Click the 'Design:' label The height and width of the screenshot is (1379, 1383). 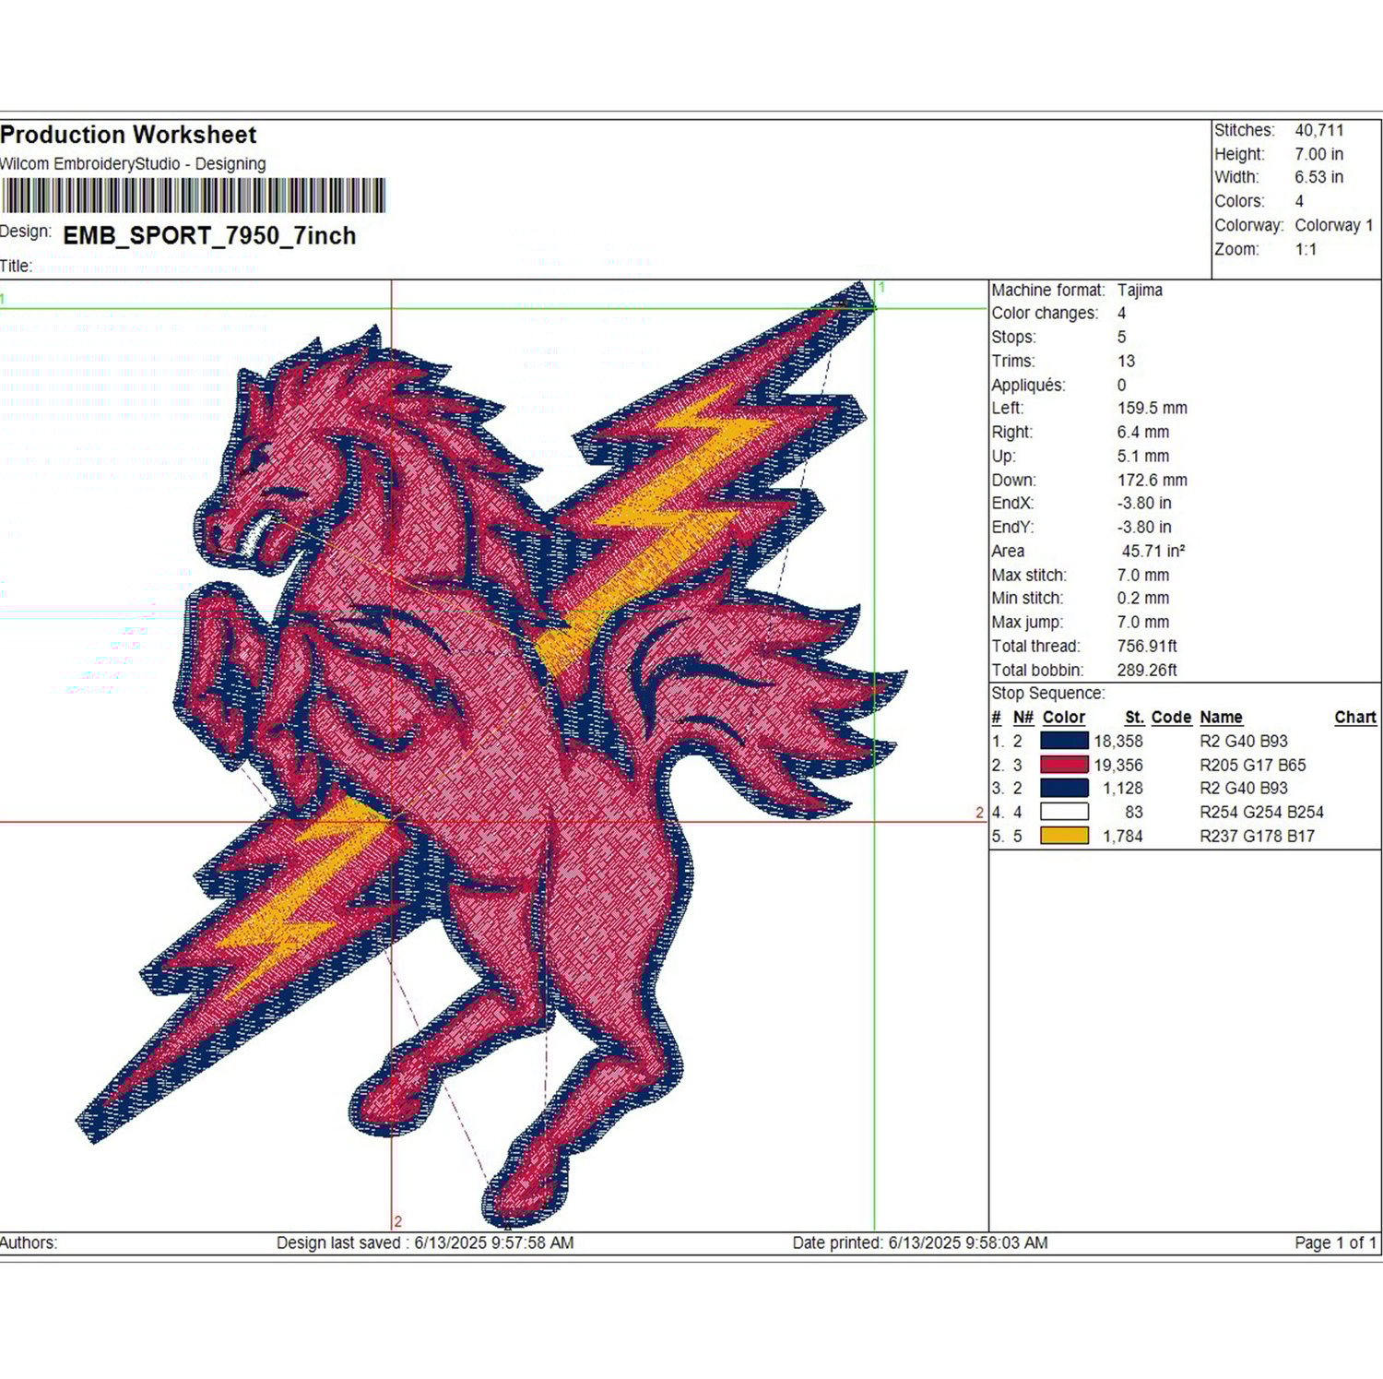[x=26, y=231]
